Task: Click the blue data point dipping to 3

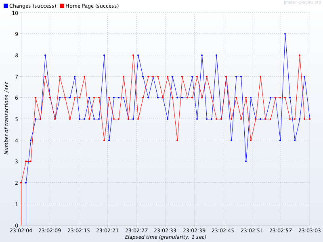Action: tap(246, 161)
